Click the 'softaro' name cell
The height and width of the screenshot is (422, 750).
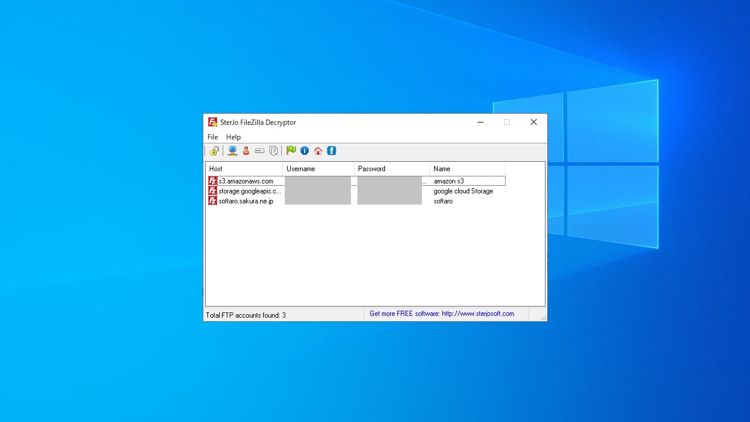443,201
